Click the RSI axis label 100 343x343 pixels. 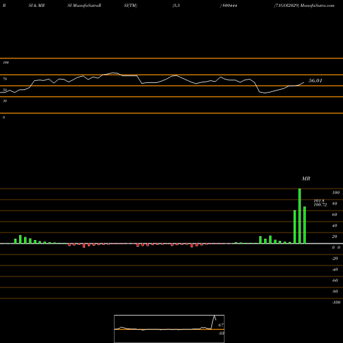pos(5,62)
